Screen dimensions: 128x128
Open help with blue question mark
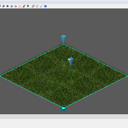(x=45, y=6)
